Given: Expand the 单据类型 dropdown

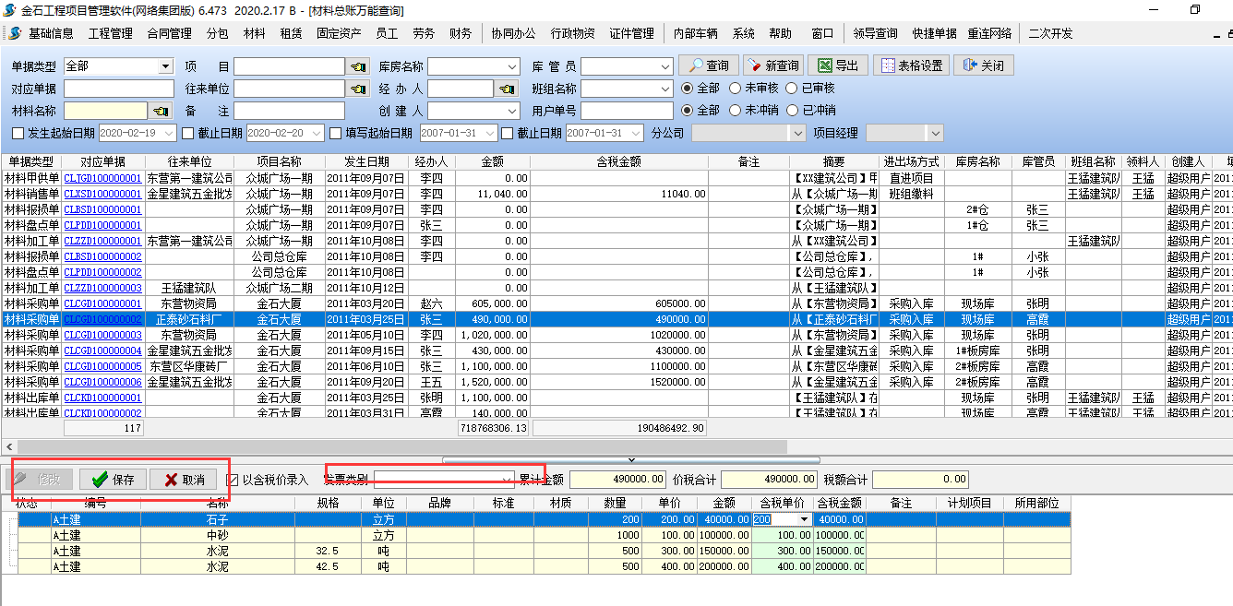Looking at the screenshot, I should 166,66.
